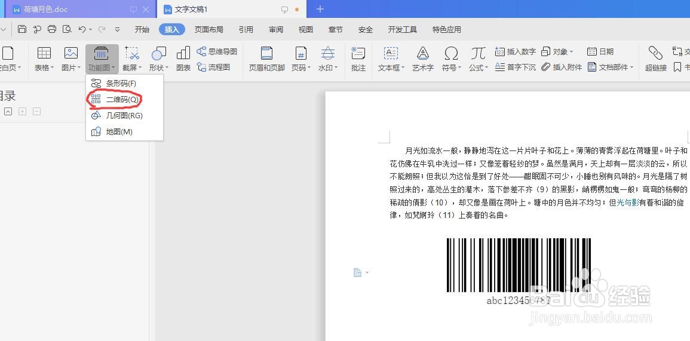Click 插入数字 insert number button
Viewport: 690px width, 341px height.
click(516, 51)
